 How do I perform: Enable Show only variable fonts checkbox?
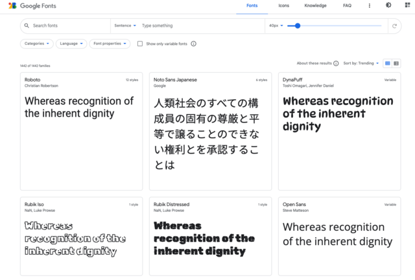(x=140, y=43)
